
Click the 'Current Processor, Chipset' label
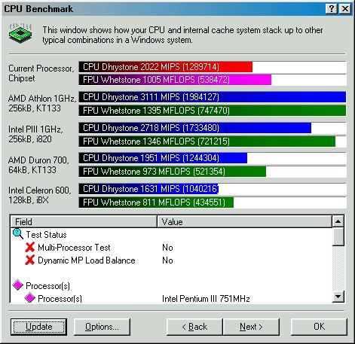tap(41, 73)
